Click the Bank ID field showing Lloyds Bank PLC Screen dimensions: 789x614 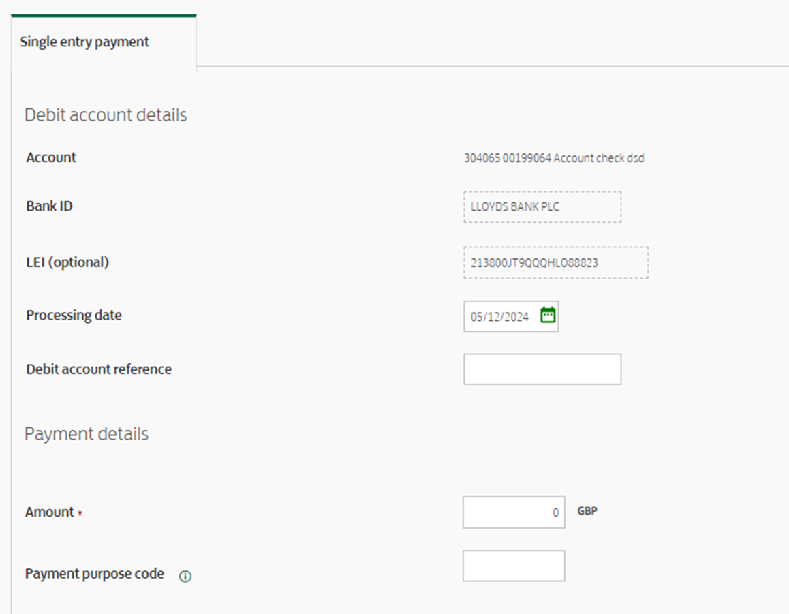point(542,207)
